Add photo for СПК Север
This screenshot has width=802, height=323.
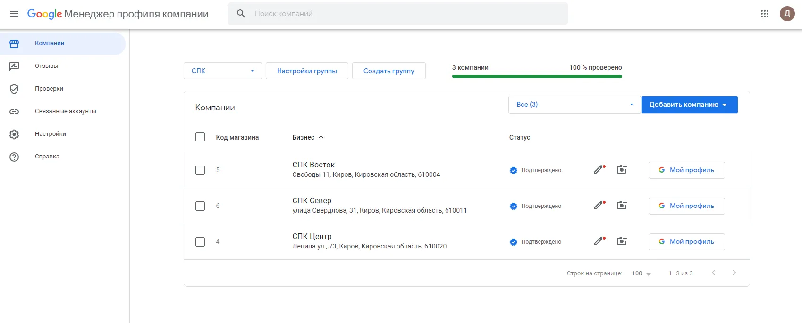click(x=622, y=205)
